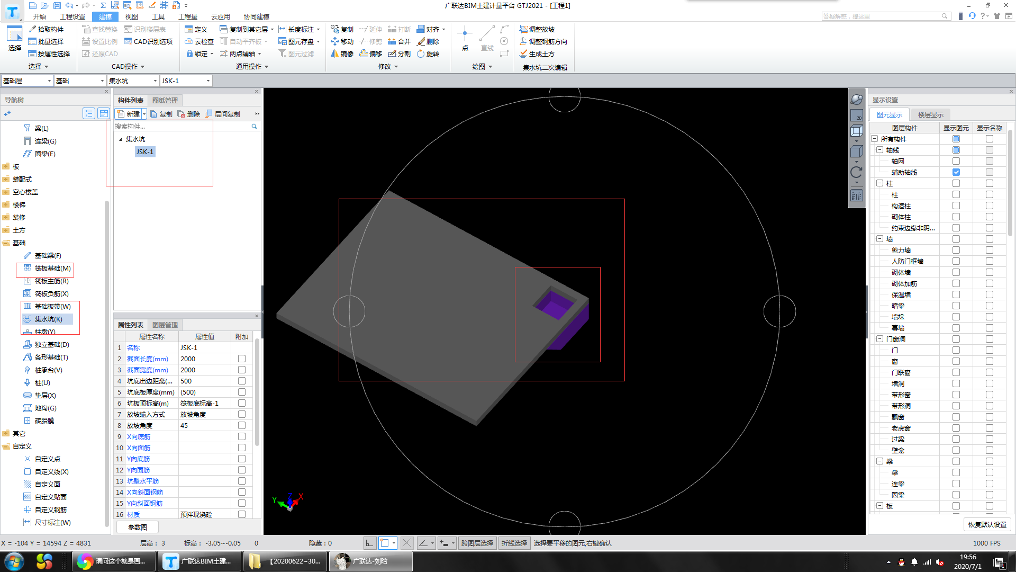The height and width of the screenshot is (572, 1016).
Task: Click the 2D view switch icon
Action: point(856,115)
